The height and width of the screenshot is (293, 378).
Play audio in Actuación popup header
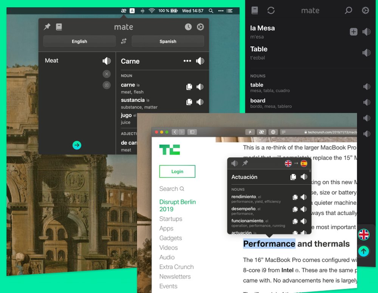click(234, 163)
